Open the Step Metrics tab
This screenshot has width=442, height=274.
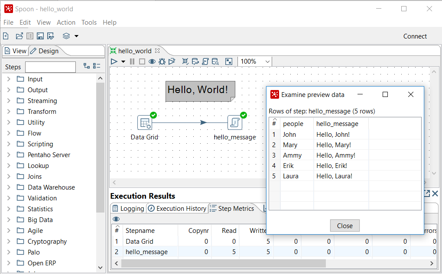(x=232, y=209)
